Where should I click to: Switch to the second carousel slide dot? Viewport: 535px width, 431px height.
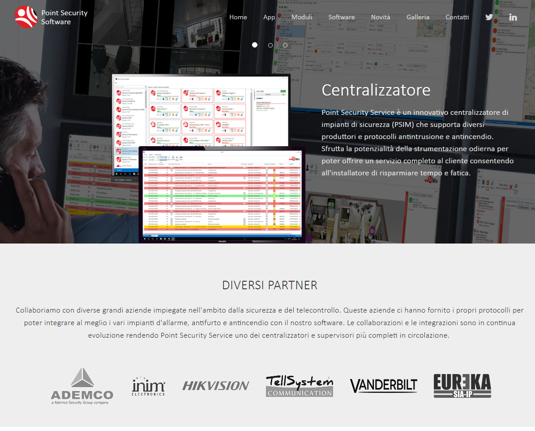click(270, 45)
